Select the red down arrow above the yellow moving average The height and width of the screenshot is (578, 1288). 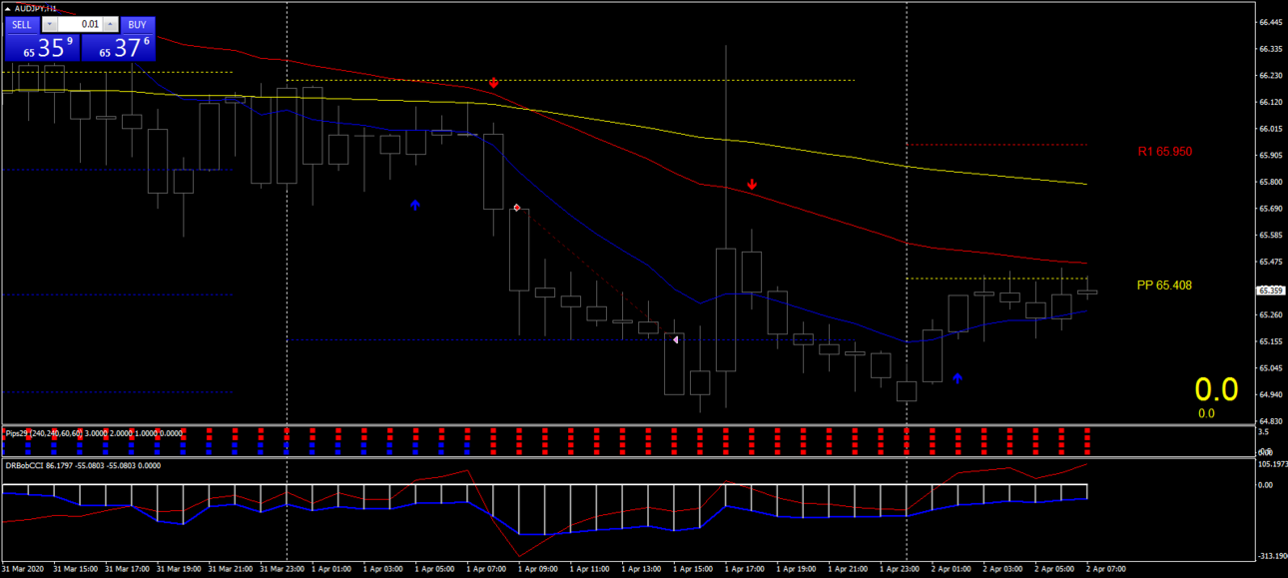tap(493, 83)
